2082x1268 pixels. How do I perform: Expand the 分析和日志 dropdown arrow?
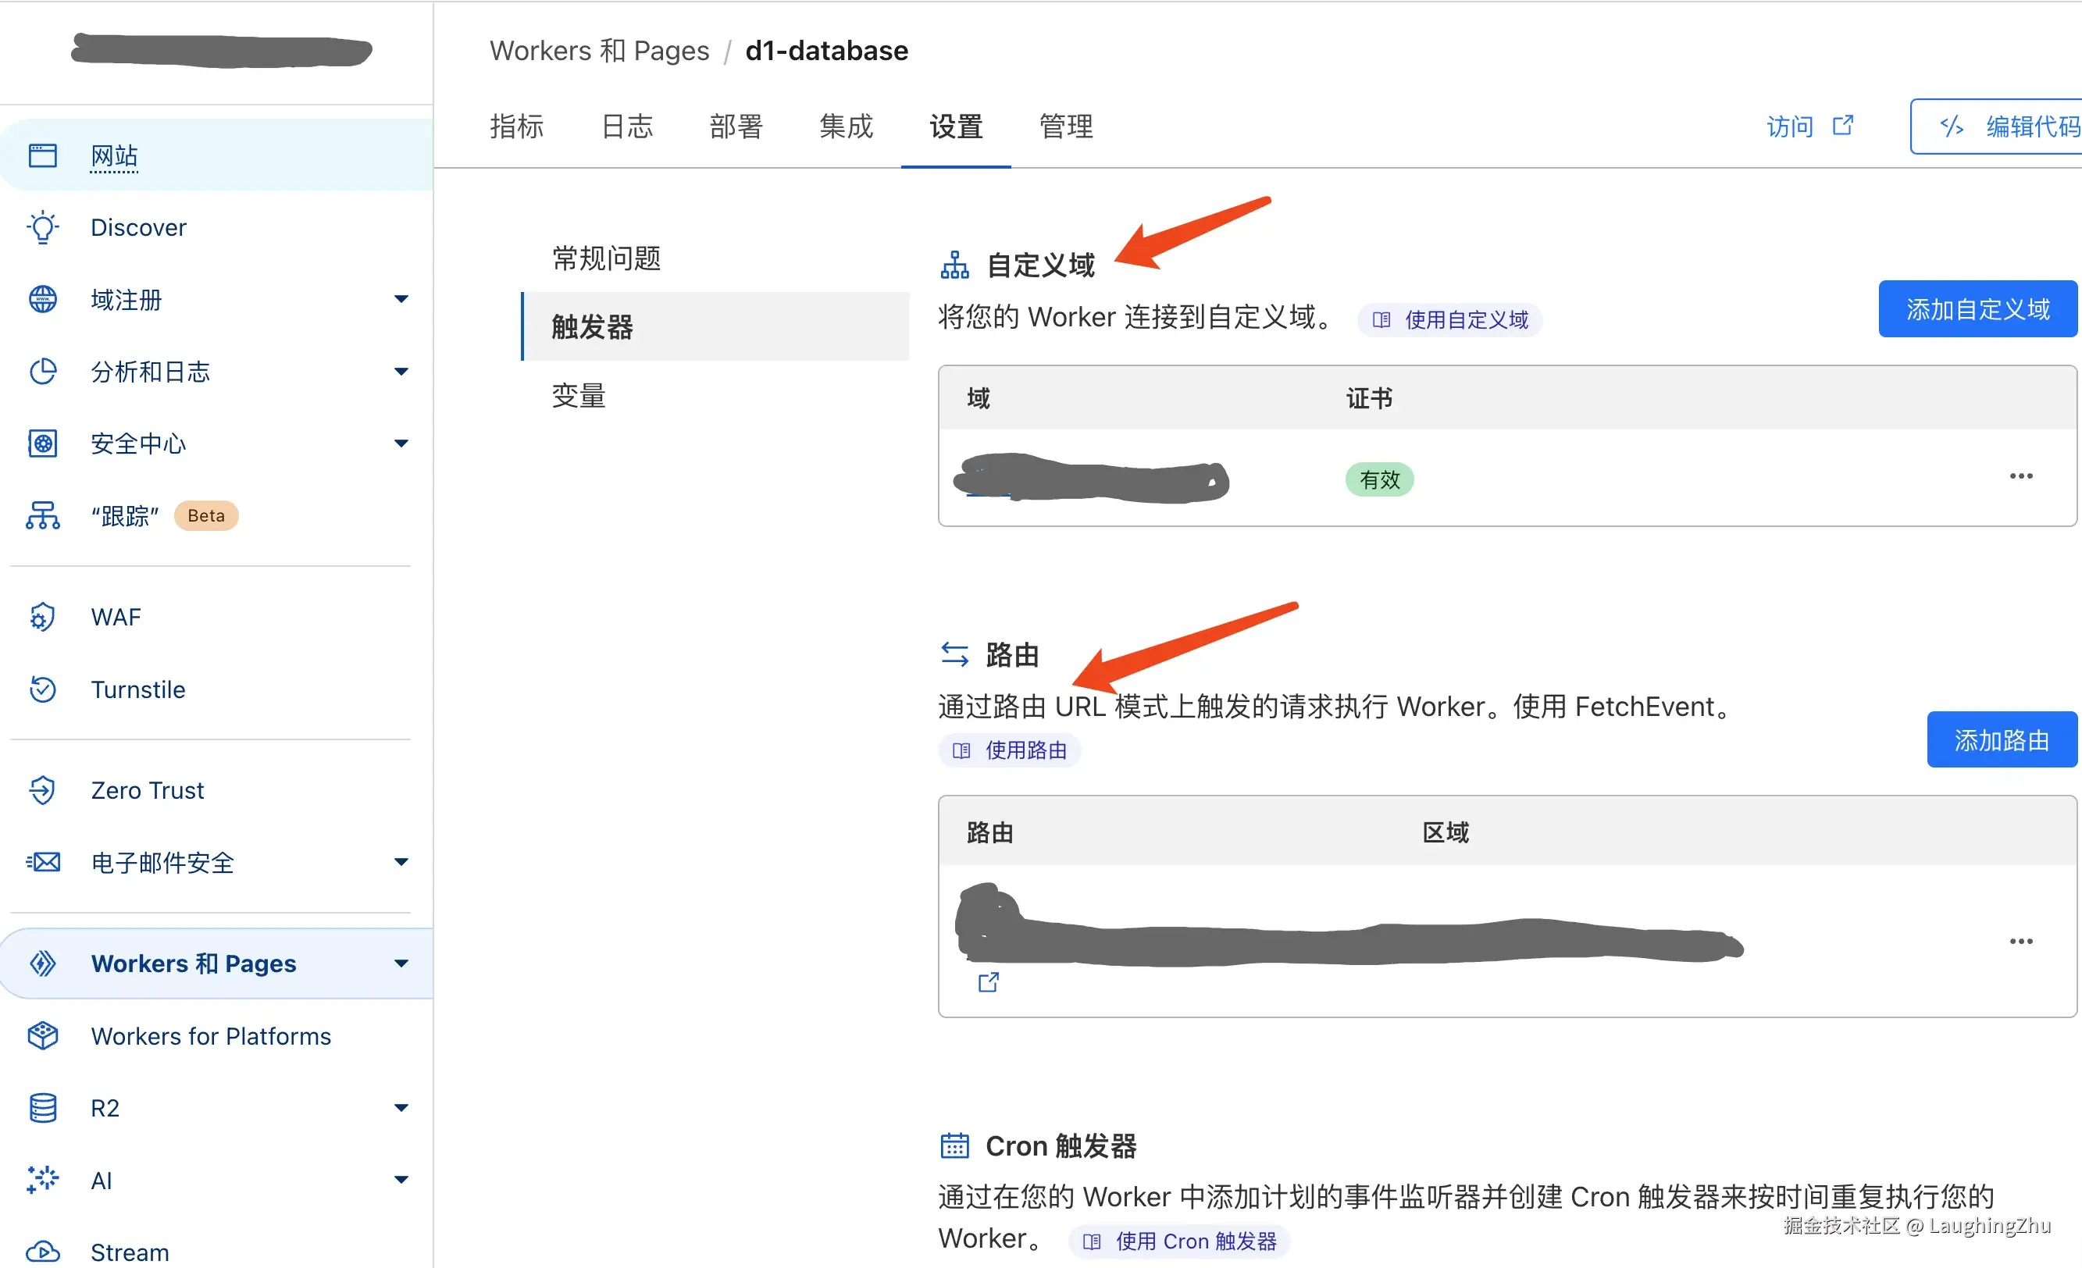(401, 372)
